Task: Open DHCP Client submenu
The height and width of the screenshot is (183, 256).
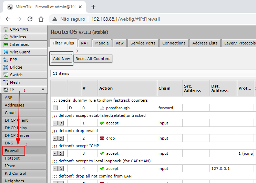Action: point(24,120)
